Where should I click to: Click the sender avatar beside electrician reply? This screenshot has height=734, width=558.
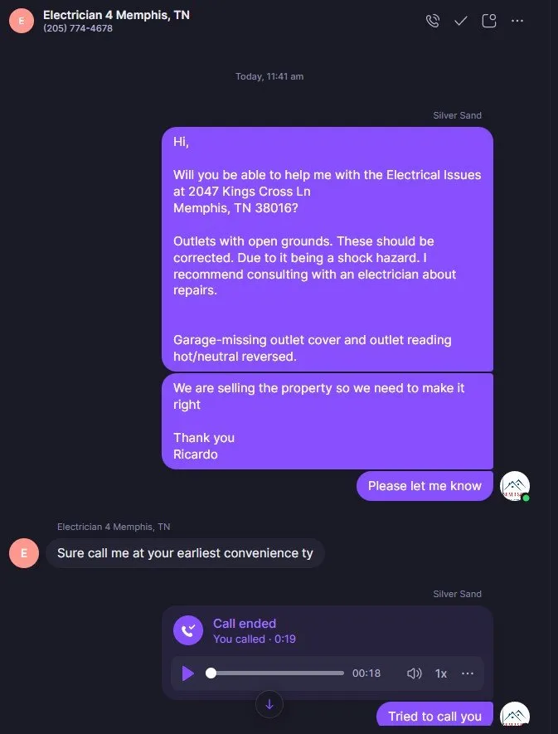coord(23,553)
